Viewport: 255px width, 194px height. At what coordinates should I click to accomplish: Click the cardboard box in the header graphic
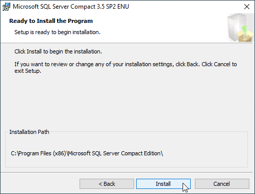click(245, 37)
